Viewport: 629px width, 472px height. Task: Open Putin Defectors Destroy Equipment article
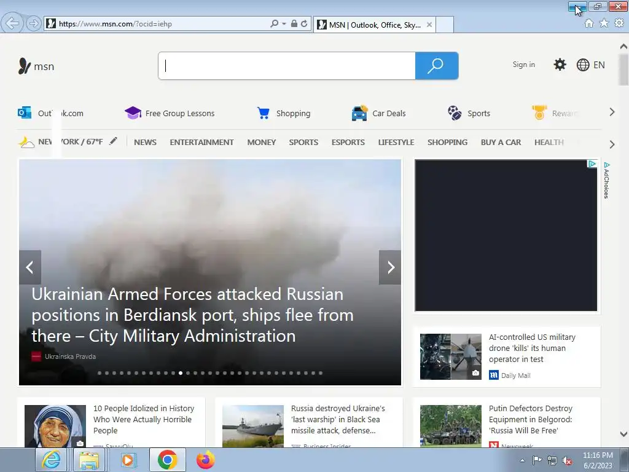530,419
